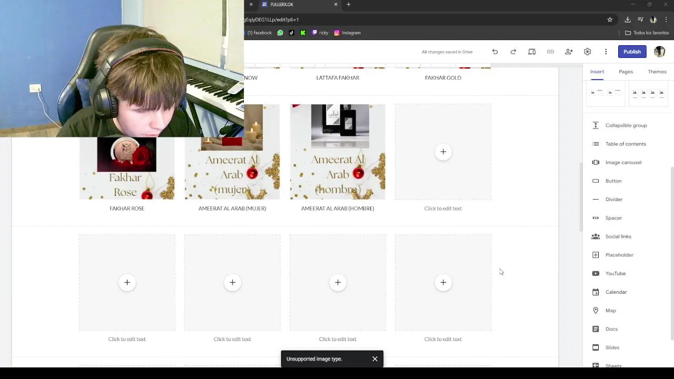Viewport: 674px width, 379px height.
Task: Open the ricky Twitch bookmark
Action: pyautogui.click(x=320, y=33)
